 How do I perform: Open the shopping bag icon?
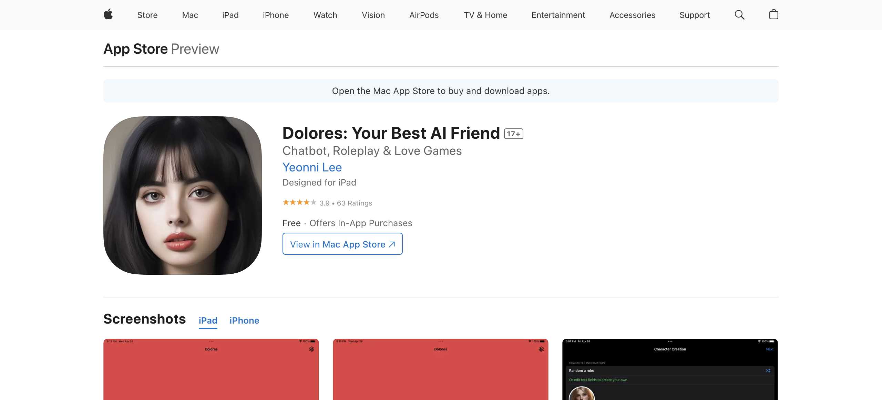tap(773, 14)
